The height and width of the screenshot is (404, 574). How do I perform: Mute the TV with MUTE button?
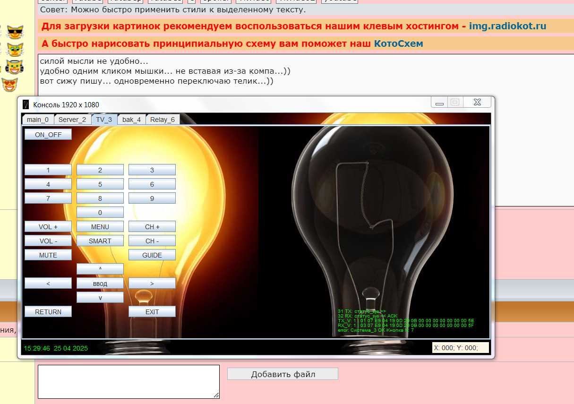click(x=48, y=255)
